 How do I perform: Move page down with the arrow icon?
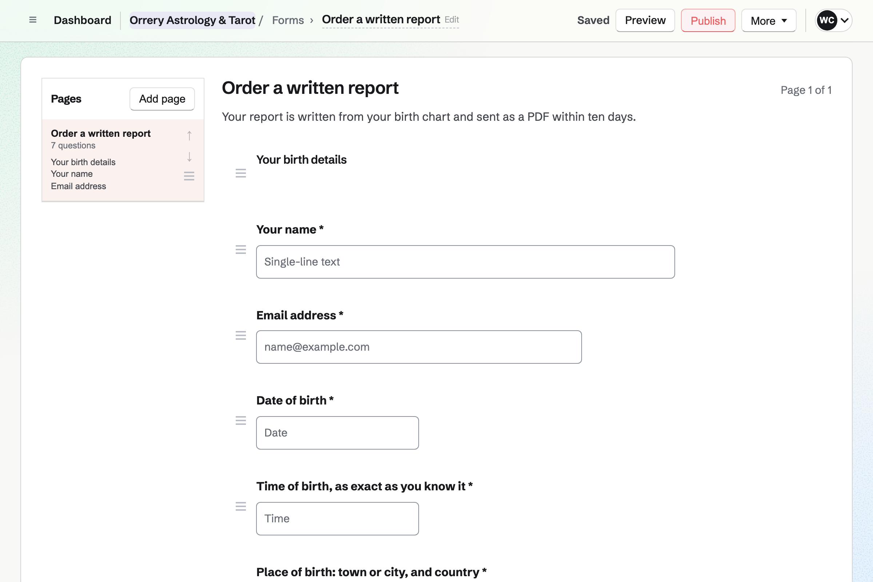point(189,157)
